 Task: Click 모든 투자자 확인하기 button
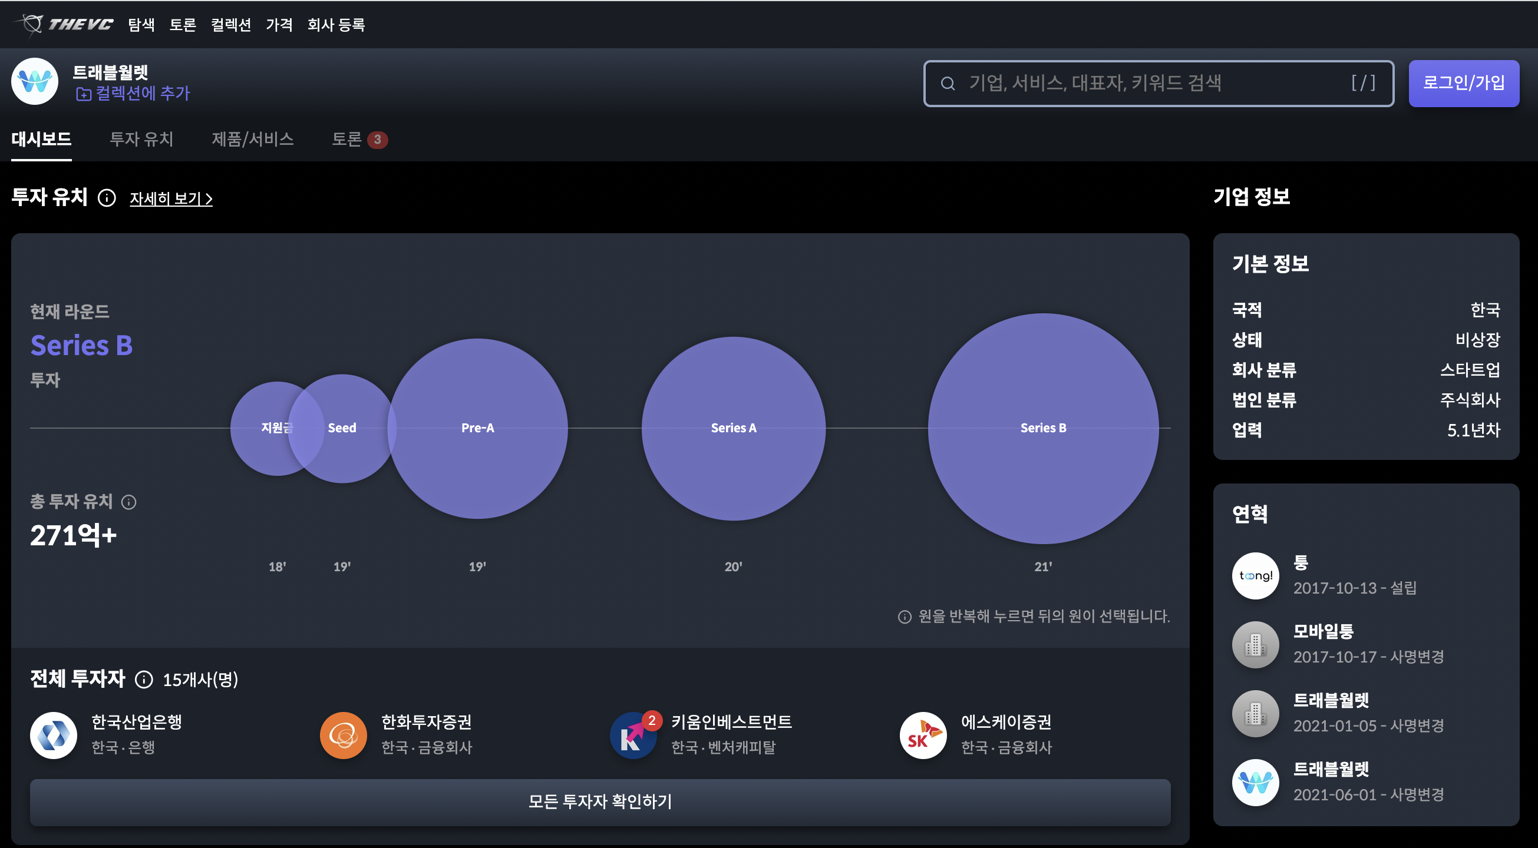click(x=600, y=803)
